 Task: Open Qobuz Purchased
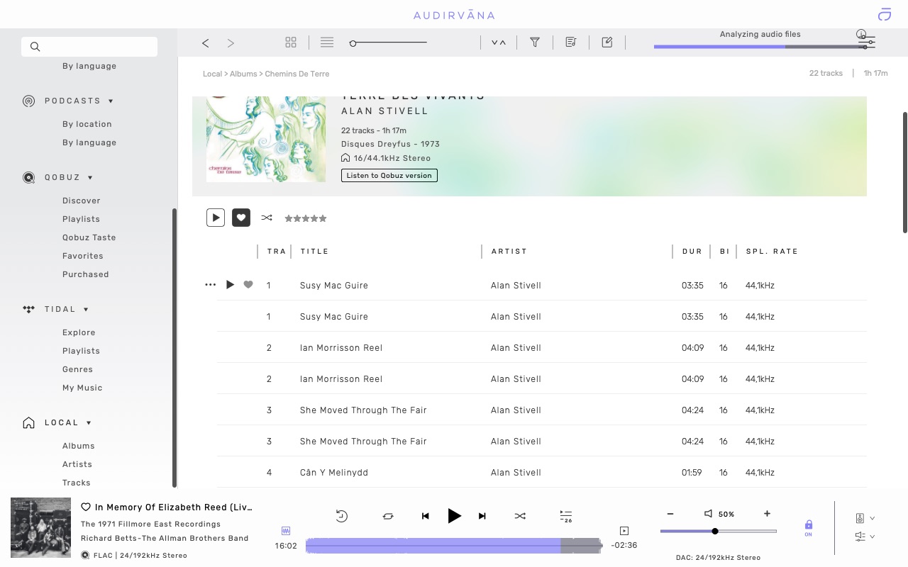pos(86,274)
